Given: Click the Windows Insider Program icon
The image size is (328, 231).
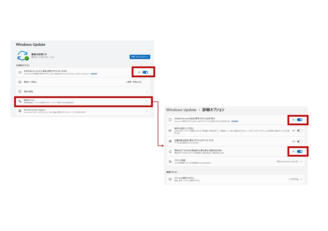Looking at the screenshot, I should (x=20, y=111).
